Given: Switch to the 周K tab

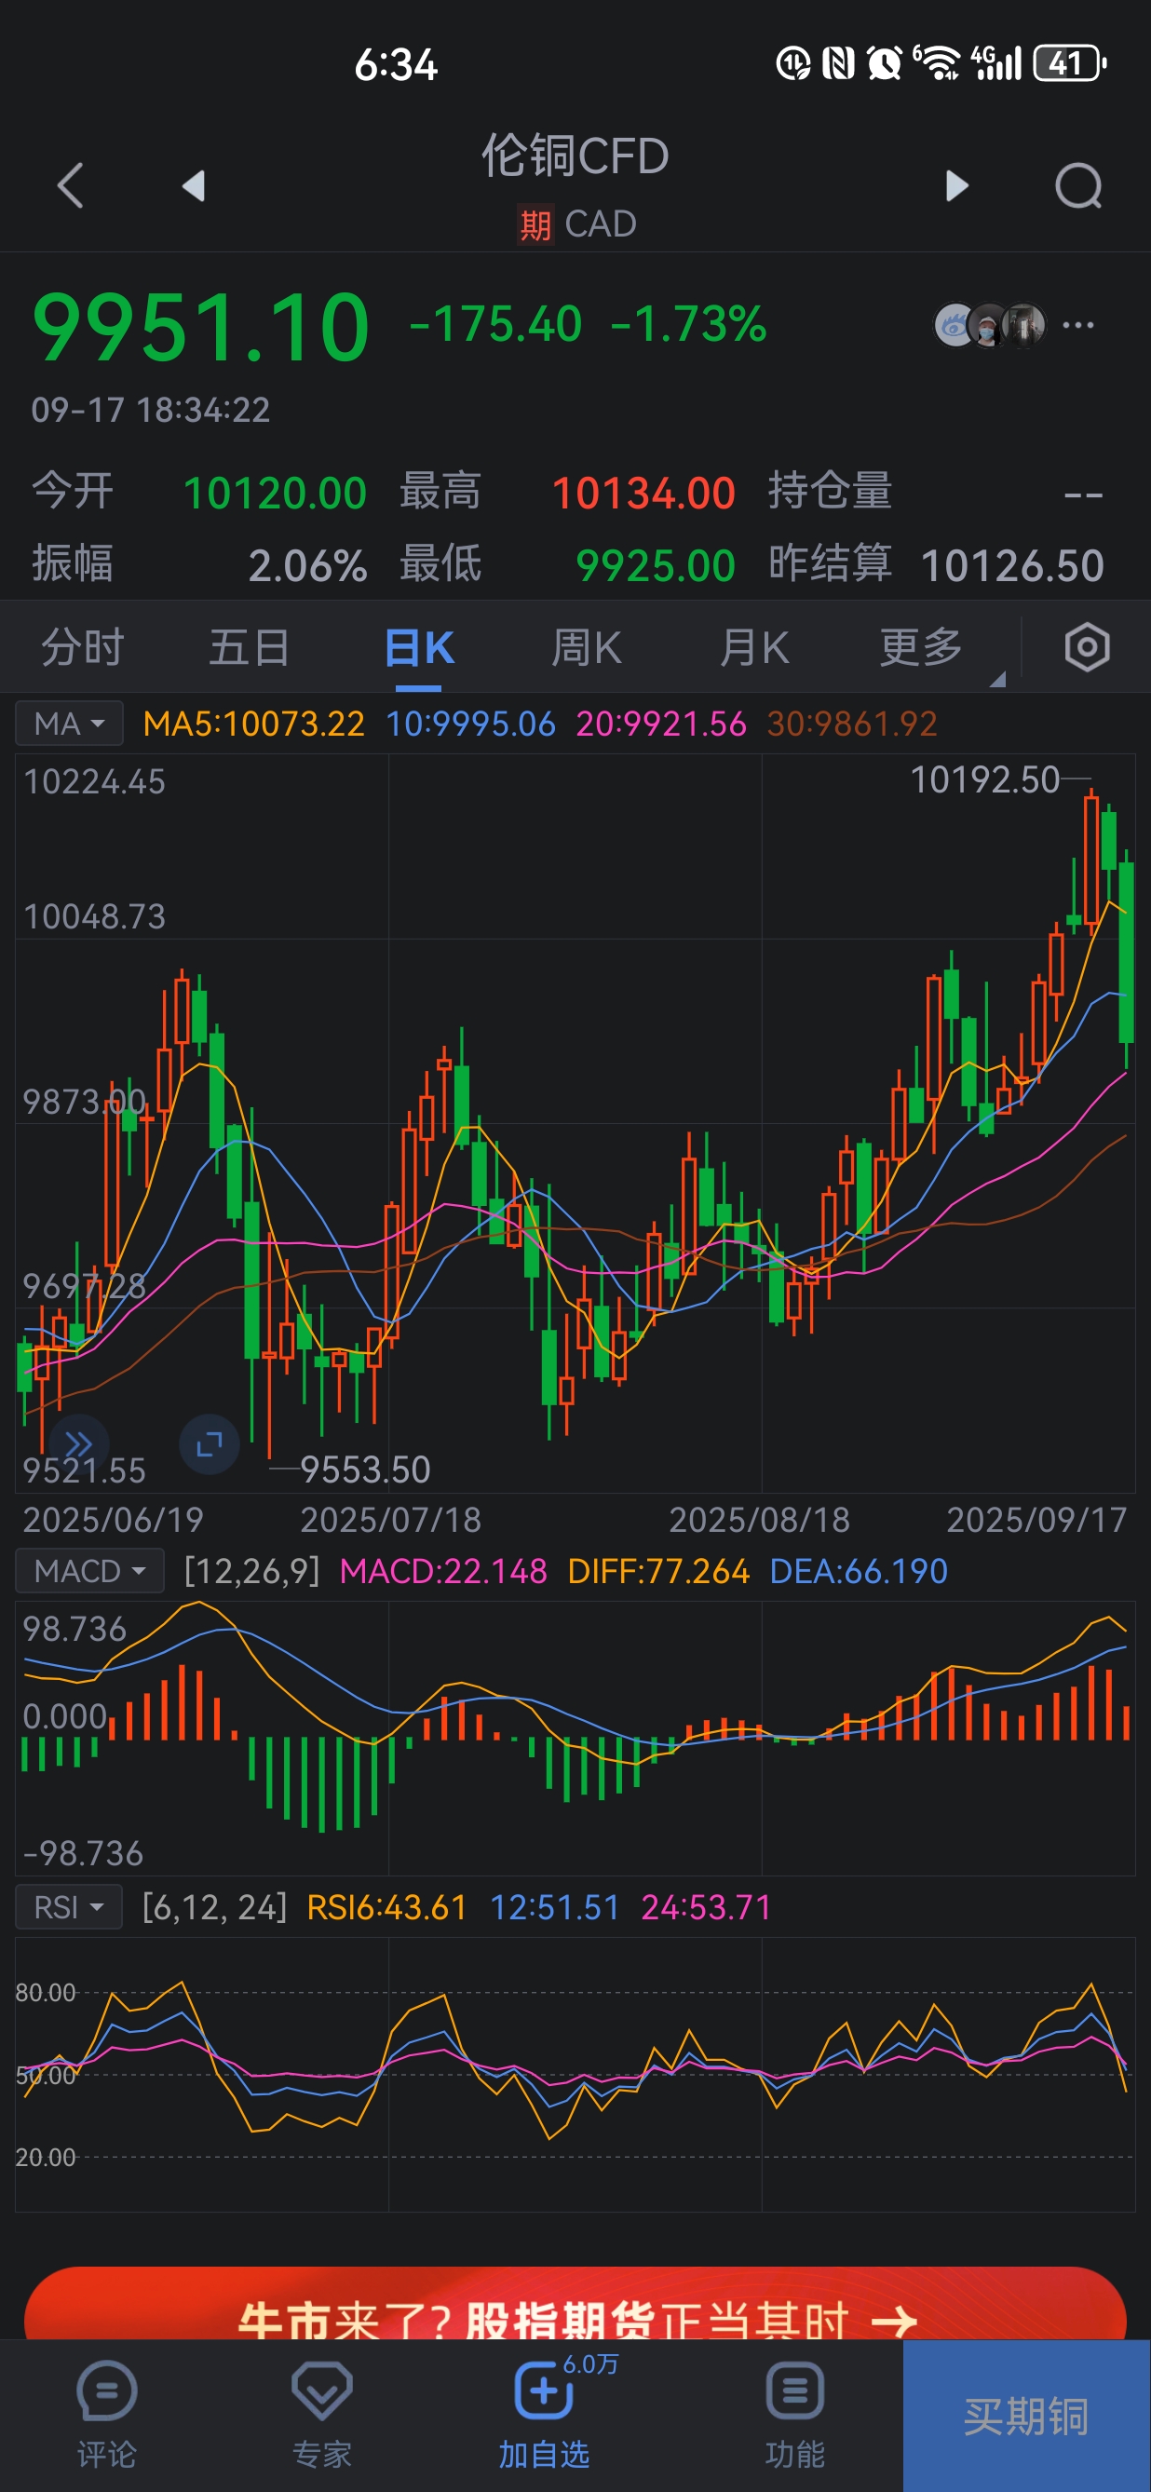Looking at the screenshot, I should (586, 647).
